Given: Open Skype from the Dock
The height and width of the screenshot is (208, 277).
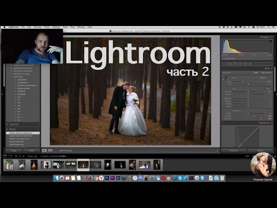Looking at the screenshot, I should point(180,178).
